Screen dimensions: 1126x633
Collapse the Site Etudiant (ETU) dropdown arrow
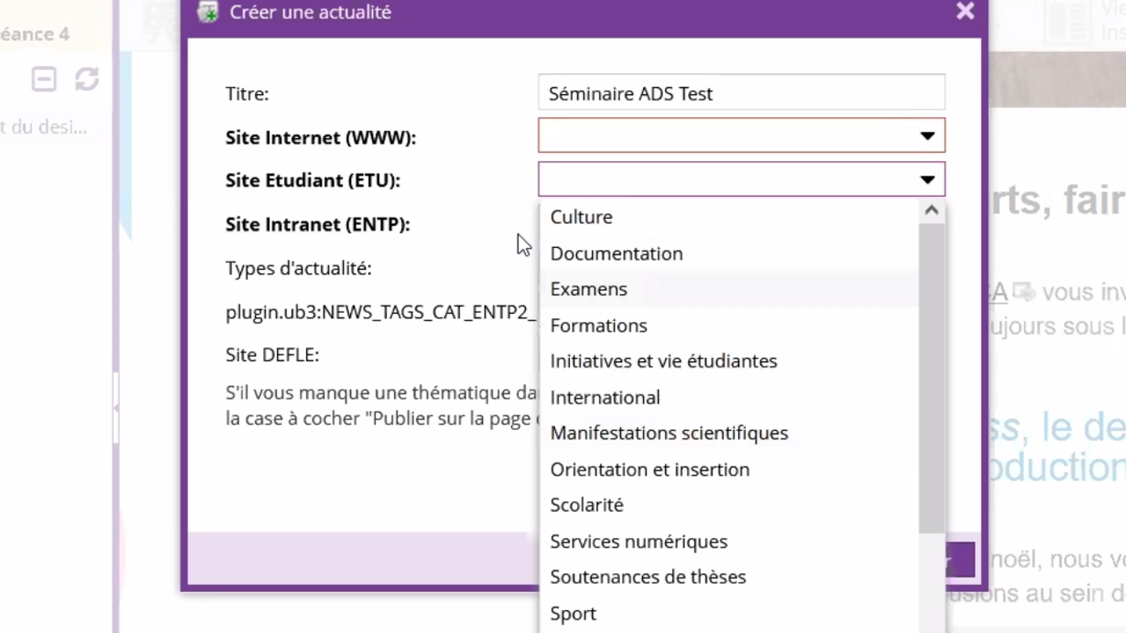(x=926, y=180)
